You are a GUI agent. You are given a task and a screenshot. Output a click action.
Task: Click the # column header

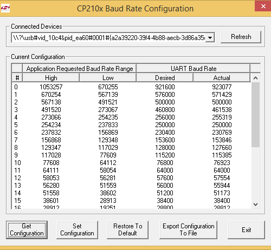[x=17, y=78]
